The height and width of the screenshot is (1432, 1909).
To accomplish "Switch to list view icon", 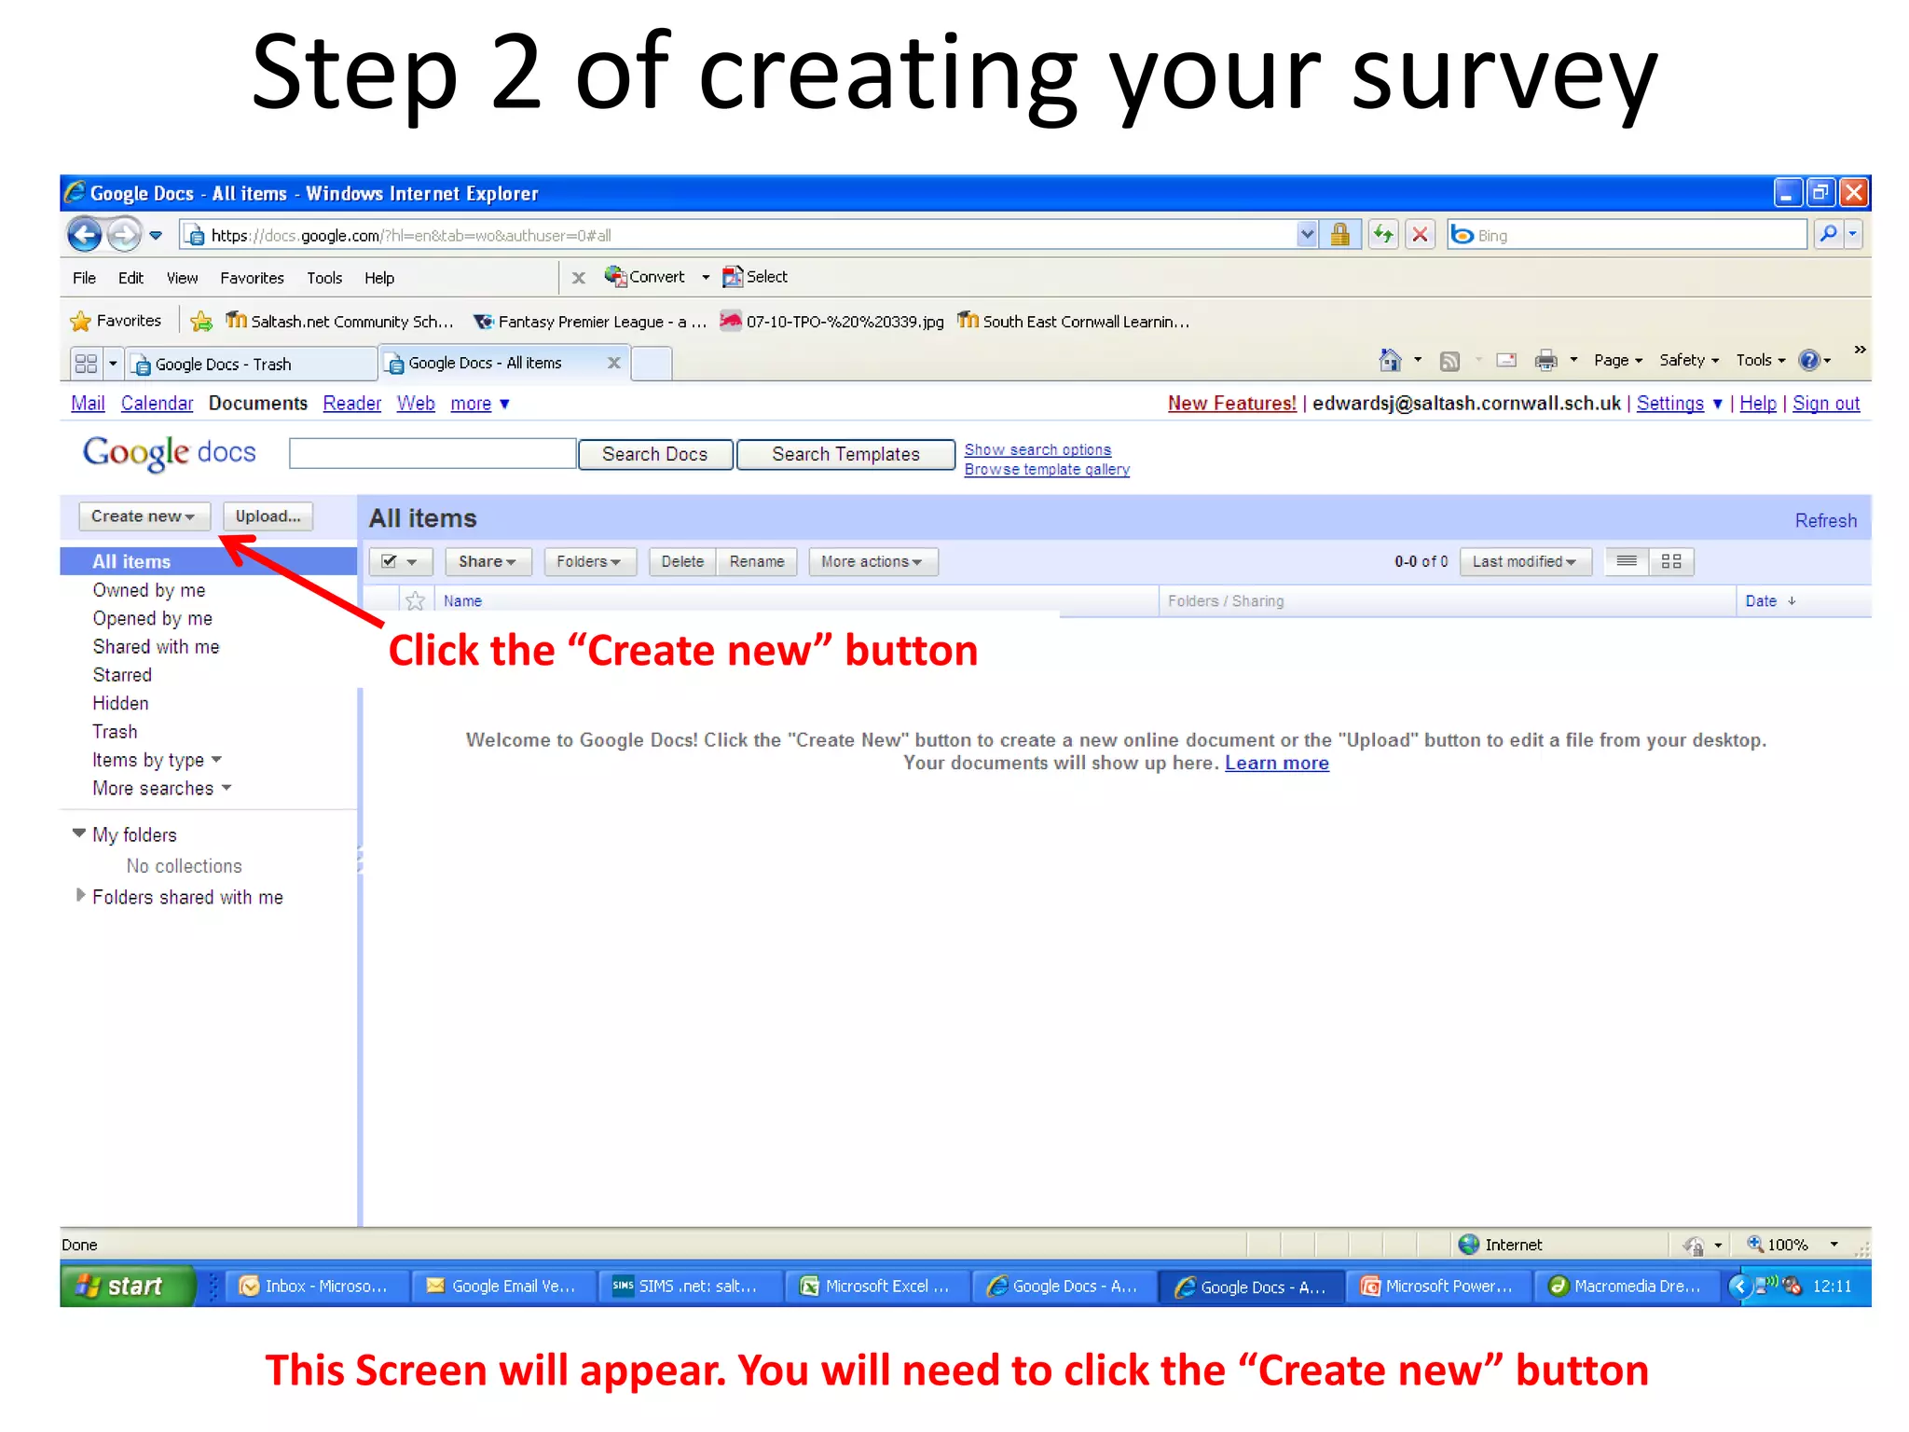I will [1627, 561].
